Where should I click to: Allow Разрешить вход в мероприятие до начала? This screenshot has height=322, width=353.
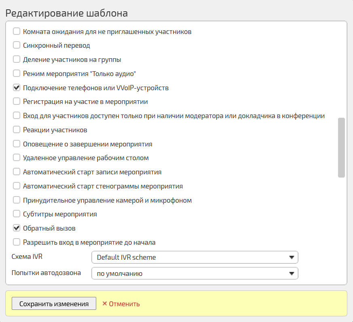(x=17, y=242)
